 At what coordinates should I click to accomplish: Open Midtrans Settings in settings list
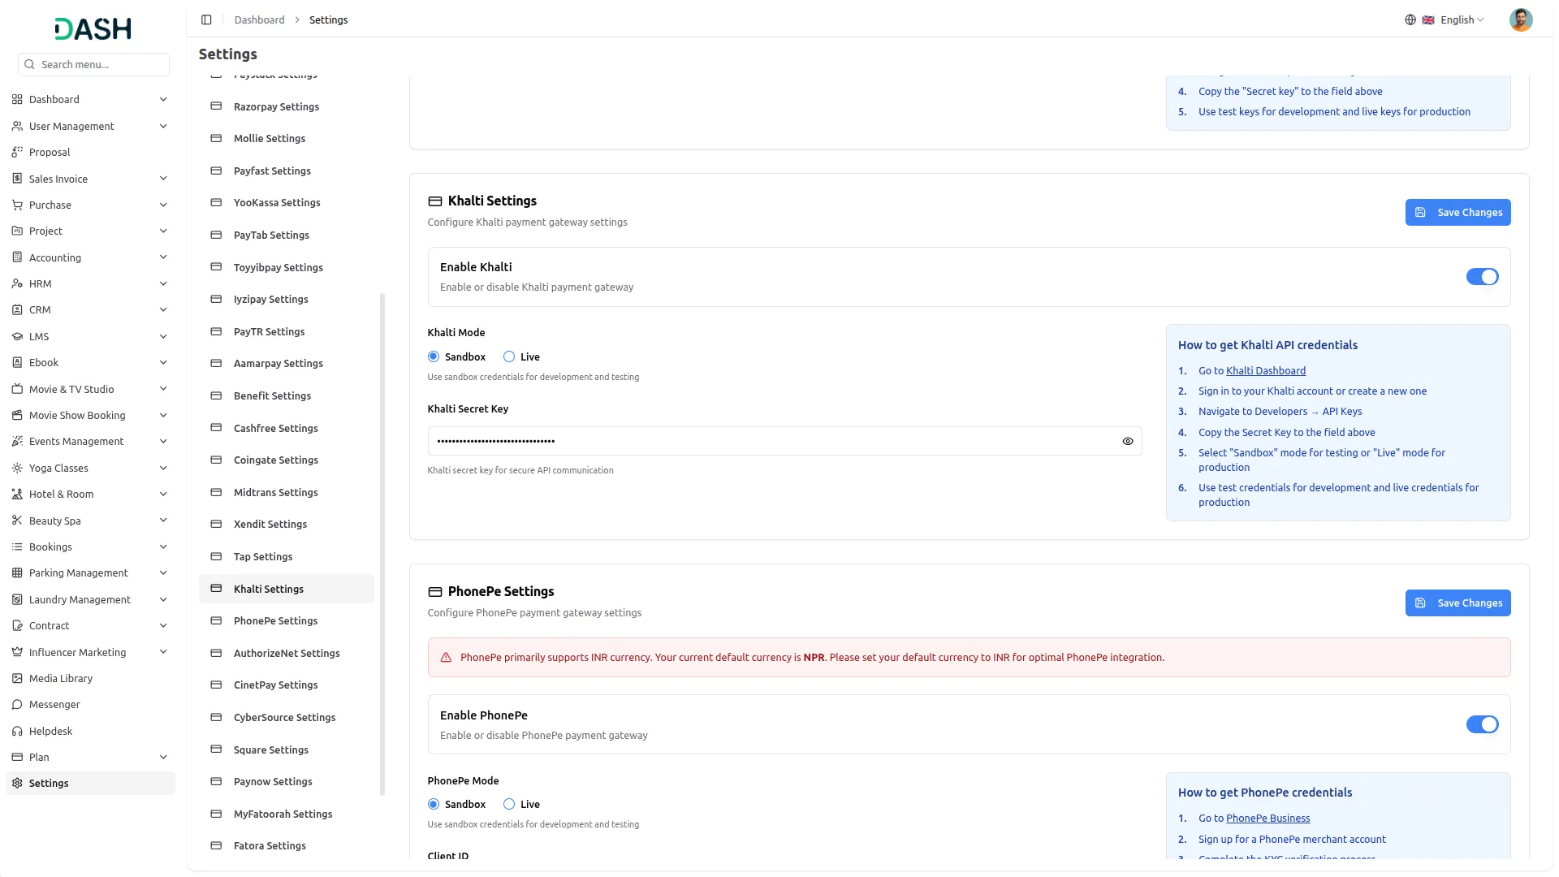(x=287, y=492)
